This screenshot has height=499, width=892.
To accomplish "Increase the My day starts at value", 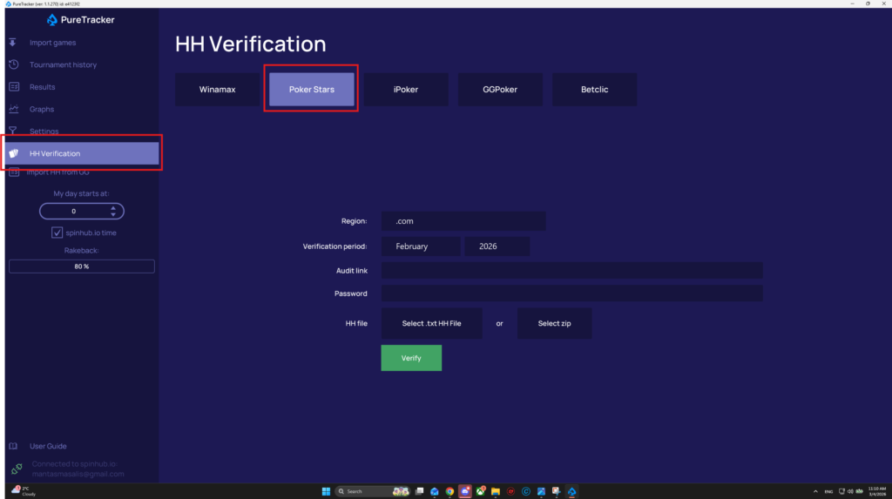I will 112,207.
